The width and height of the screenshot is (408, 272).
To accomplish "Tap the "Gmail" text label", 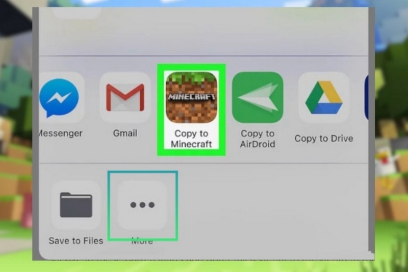I will [x=125, y=133].
